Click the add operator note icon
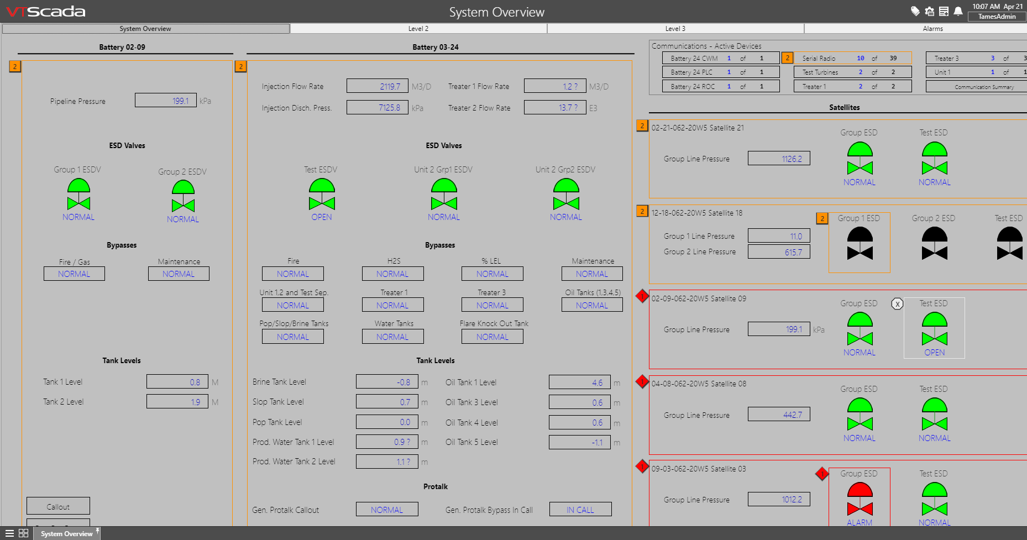The width and height of the screenshot is (1027, 540). [944, 11]
